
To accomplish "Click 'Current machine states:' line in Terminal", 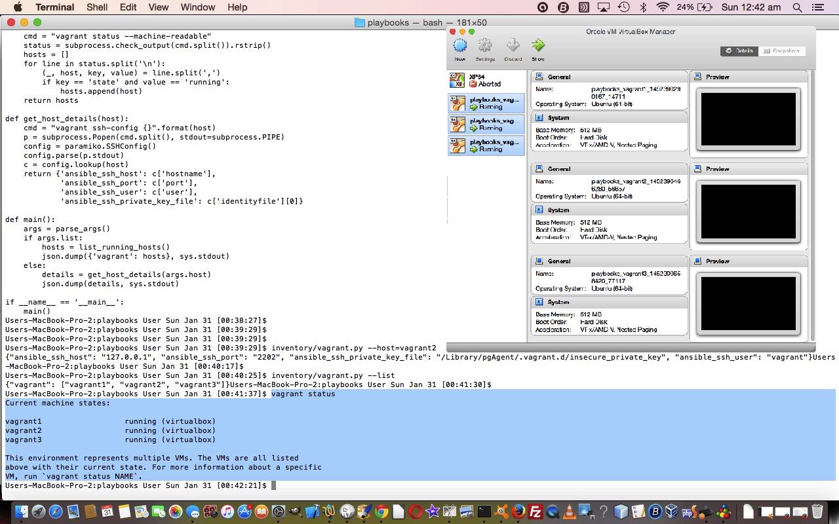I will 58,403.
